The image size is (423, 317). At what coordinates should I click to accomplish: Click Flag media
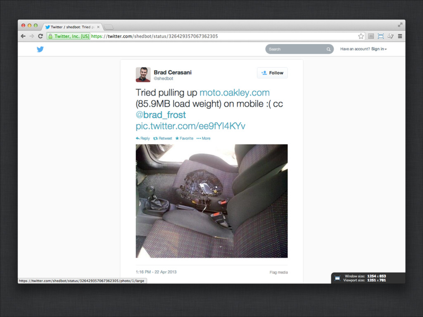tap(279, 272)
